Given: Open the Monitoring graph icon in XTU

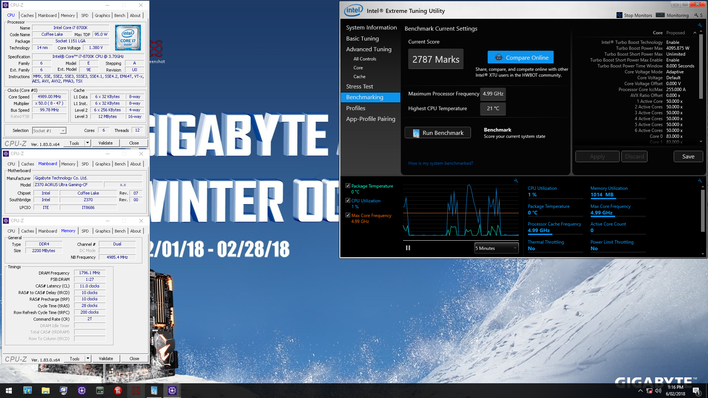Looking at the screenshot, I should click(x=660, y=15).
